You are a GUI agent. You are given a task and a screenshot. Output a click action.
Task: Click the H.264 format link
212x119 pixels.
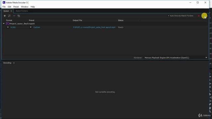pos(13,27)
